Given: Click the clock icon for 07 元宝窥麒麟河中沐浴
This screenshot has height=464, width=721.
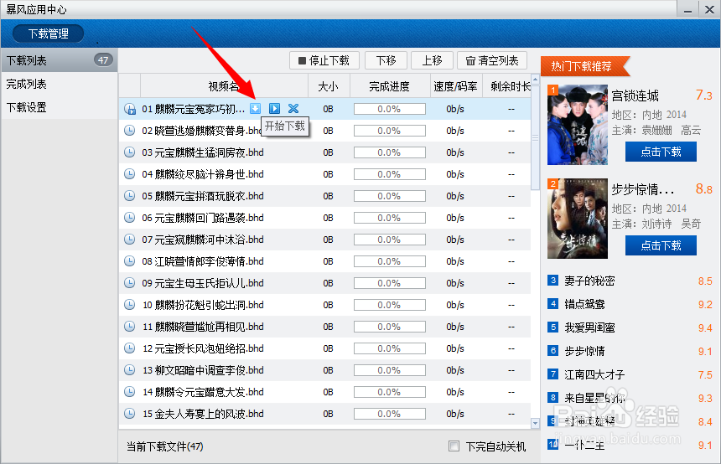Looking at the screenshot, I should [130, 240].
